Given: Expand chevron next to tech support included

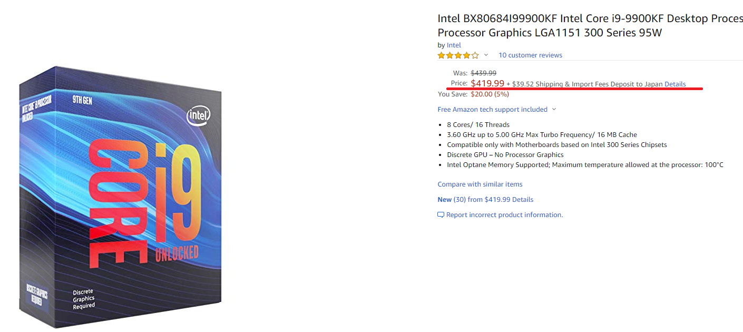Looking at the screenshot, I should [x=553, y=110].
